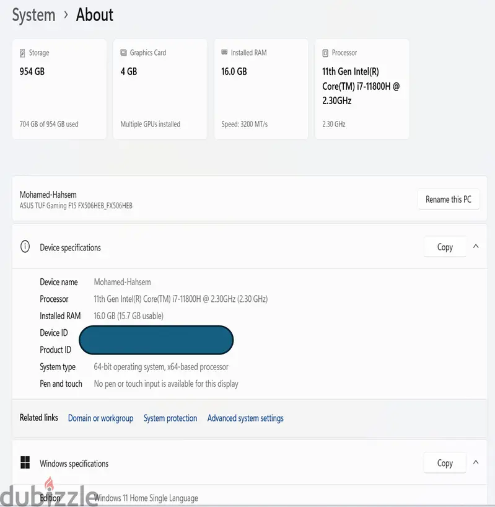The width and height of the screenshot is (495, 507).
Task: Select the Processor value in Device specifications
Action: coord(181,299)
